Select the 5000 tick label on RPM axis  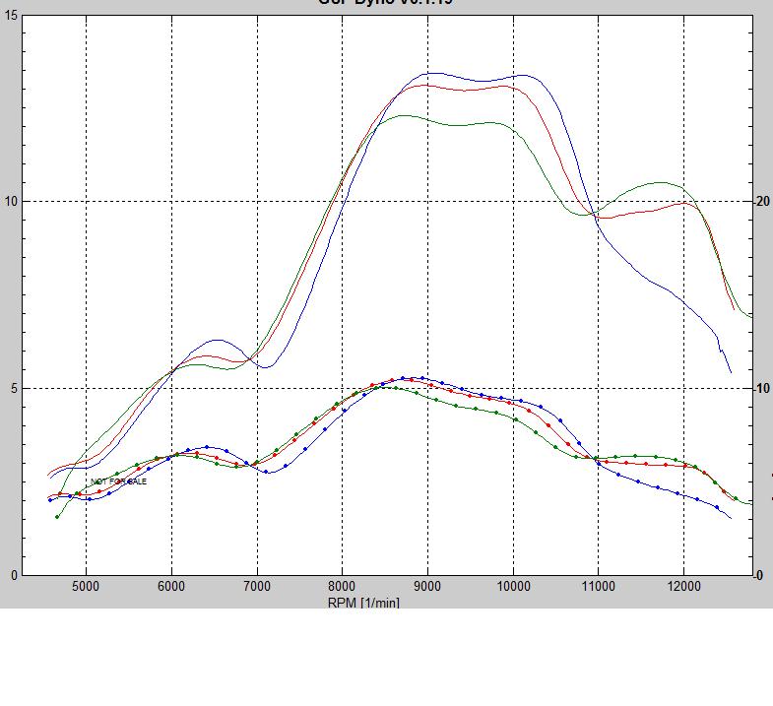coord(86,587)
